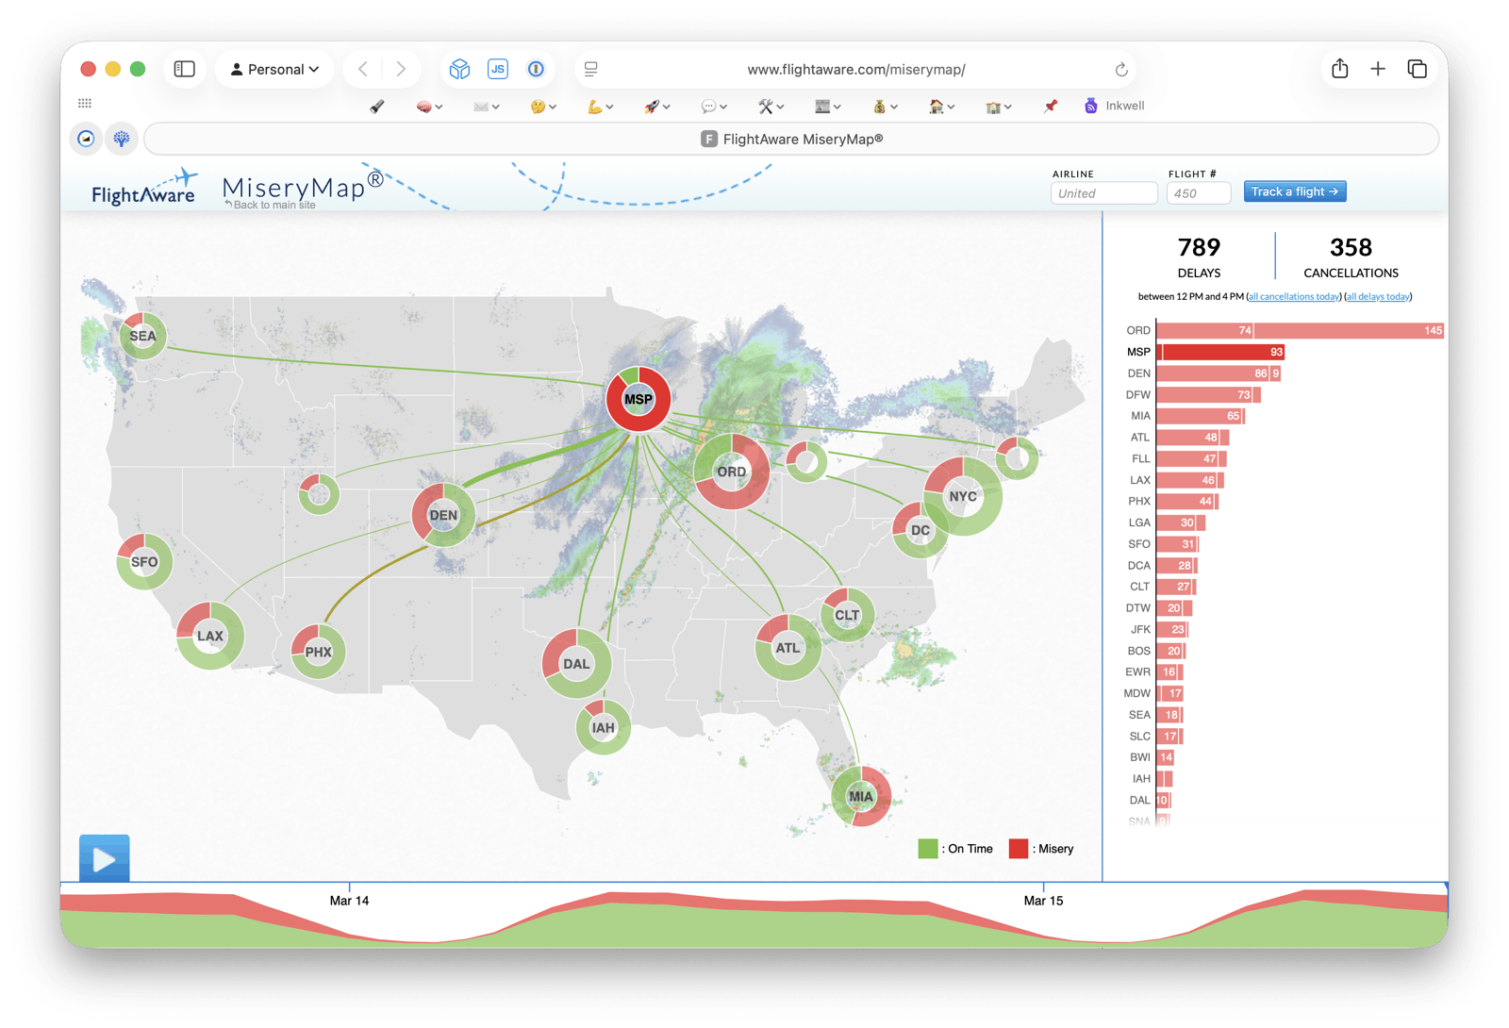Image resolution: width=1509 pixels, height=1028 pixels.
Task: Expand the money bag bookmarks folder
Action: coord(885,107)
